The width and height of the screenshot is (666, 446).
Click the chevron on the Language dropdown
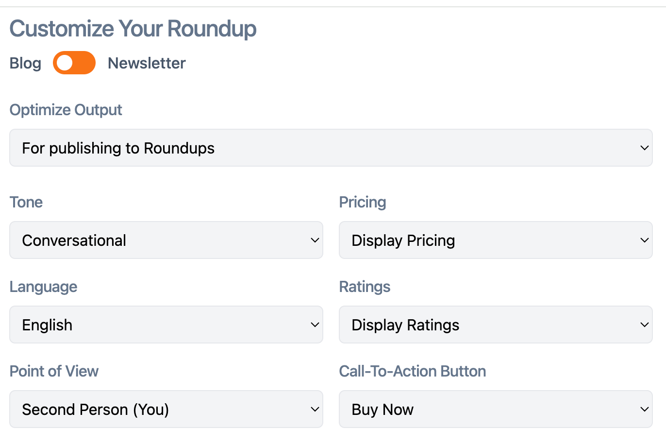tap(314, 325)
